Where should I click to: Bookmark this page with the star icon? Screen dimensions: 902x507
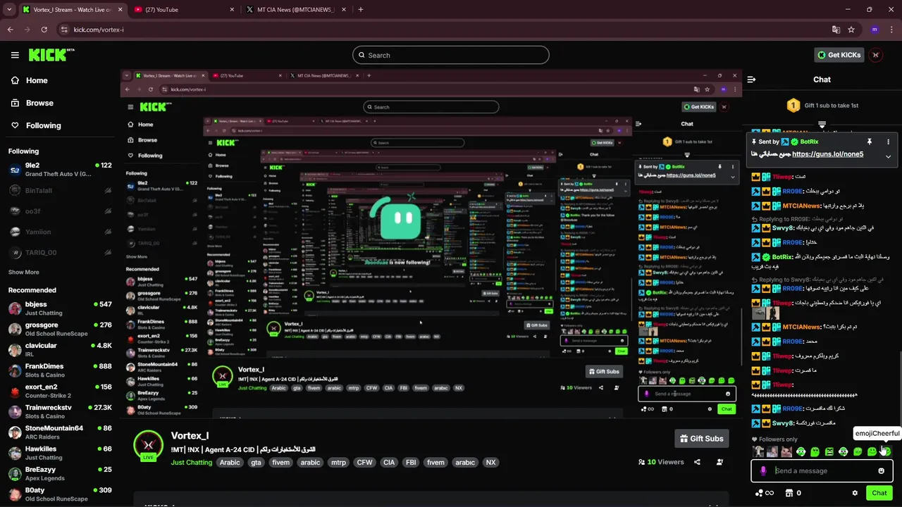(x=851, y=30)
